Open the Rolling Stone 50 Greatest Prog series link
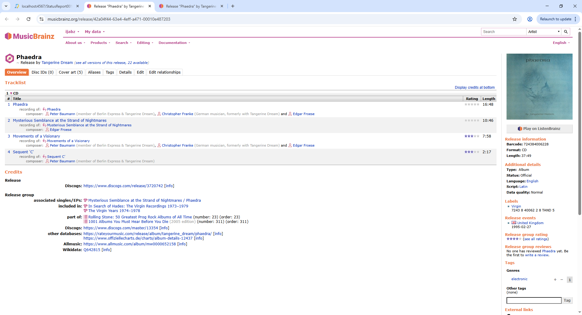The image size is (582, 315). [140, 217]
